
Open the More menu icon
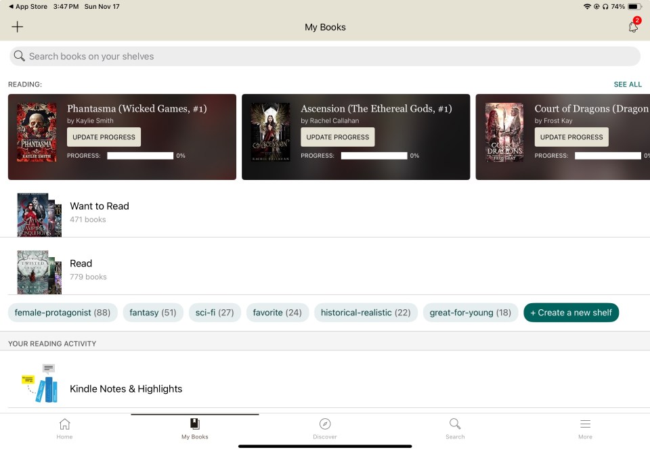(585, 428)
